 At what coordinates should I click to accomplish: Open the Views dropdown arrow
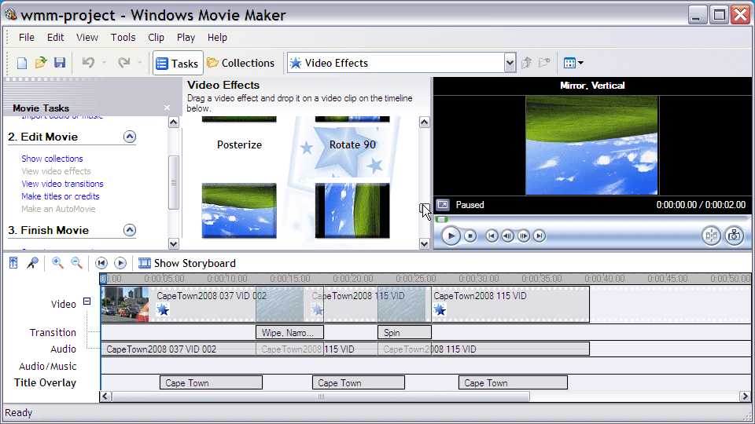coord(580,63)
